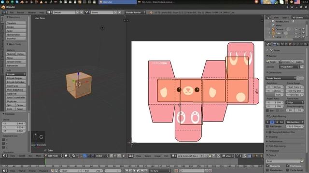
Task: Click the timeline End frame 250 field
Action: coord(92,171)
